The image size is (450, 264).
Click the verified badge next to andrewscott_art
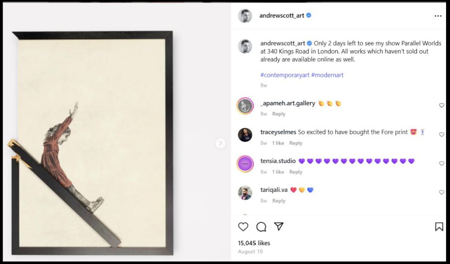click(x=308, y=16)
